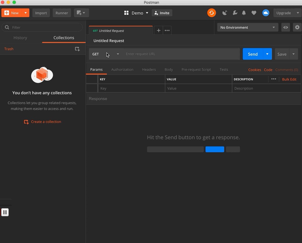Click the Value input cell
302x243 pixels.
[199, 88]
